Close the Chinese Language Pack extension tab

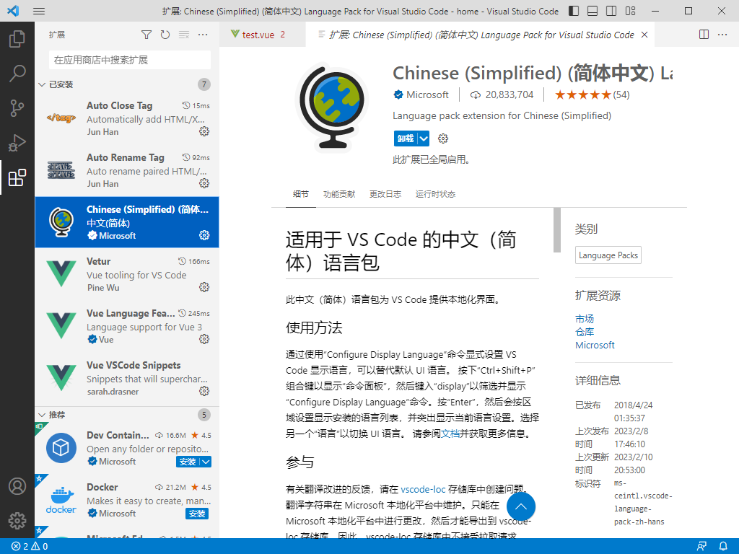pos(644,35)
